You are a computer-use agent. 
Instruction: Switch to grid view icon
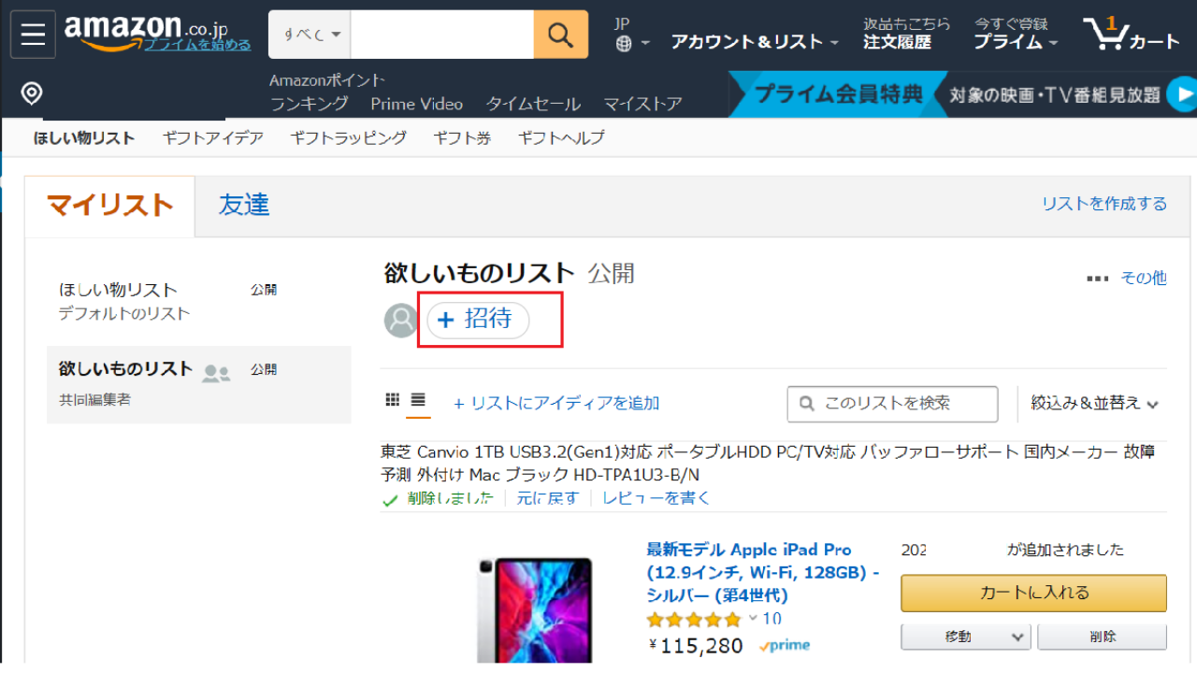click(393, 400)
